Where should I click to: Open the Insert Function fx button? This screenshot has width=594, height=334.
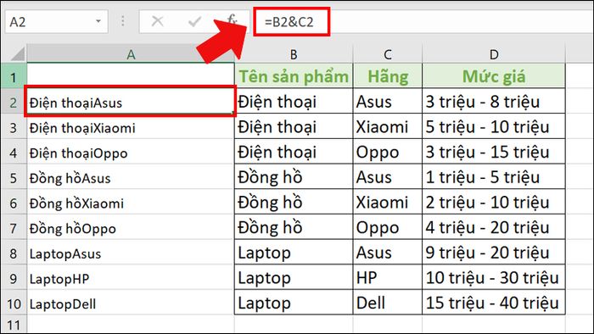pyautogui.click(x=232, y=19)
